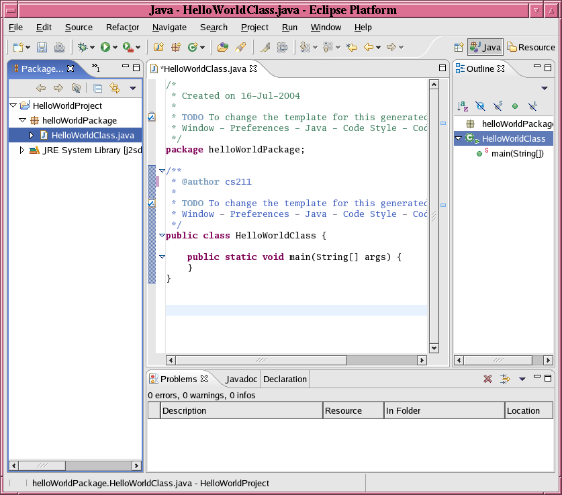562x495 pixels.
Task: Click second TODO task marker in editor margin
Action: tap(152, 204)
